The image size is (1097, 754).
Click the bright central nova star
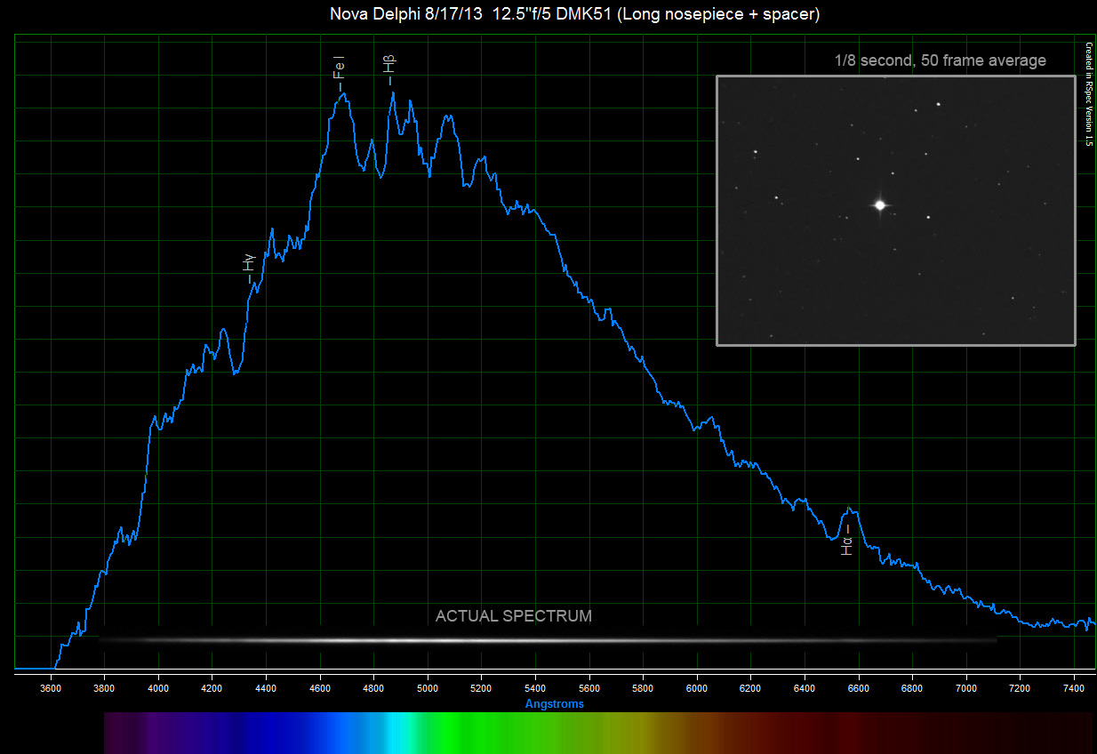[x=880, y=205]
